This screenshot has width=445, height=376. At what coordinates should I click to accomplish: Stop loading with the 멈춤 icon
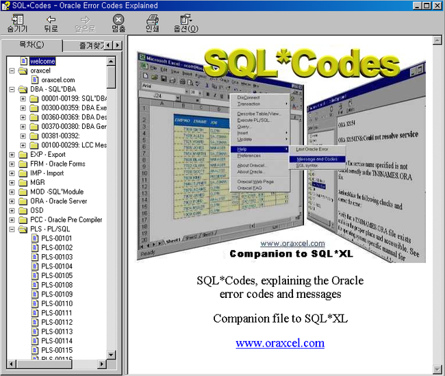(118, 19)
